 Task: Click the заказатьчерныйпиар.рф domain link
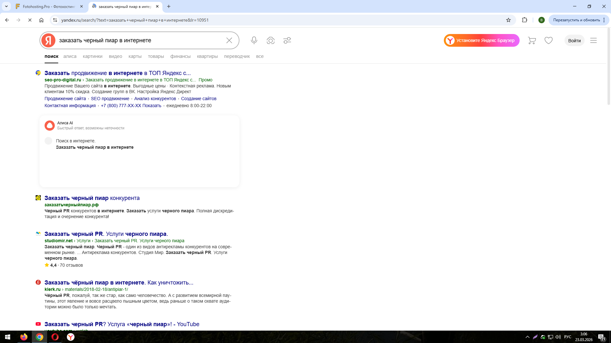tap(72, 205)
